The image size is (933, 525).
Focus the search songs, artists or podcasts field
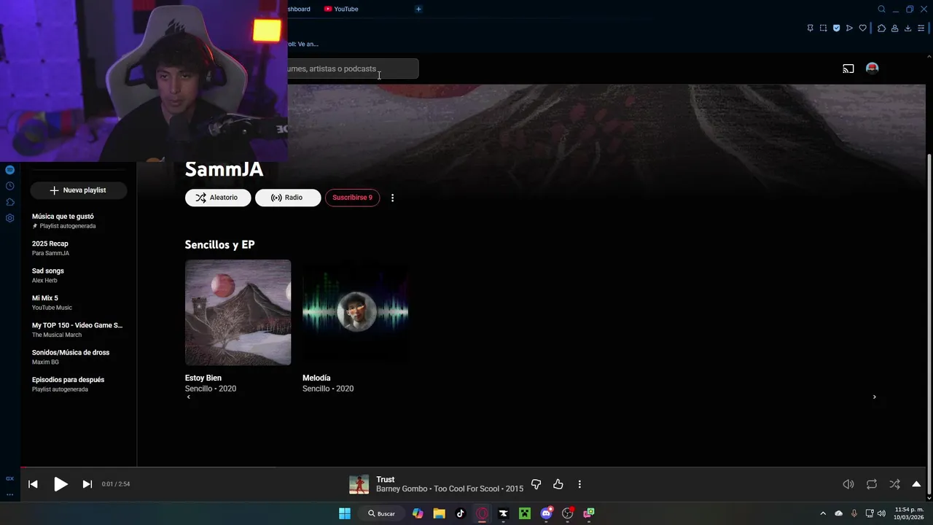tap(353, 69)
